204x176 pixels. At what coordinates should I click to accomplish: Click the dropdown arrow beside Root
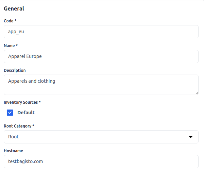tap(191, 137)
